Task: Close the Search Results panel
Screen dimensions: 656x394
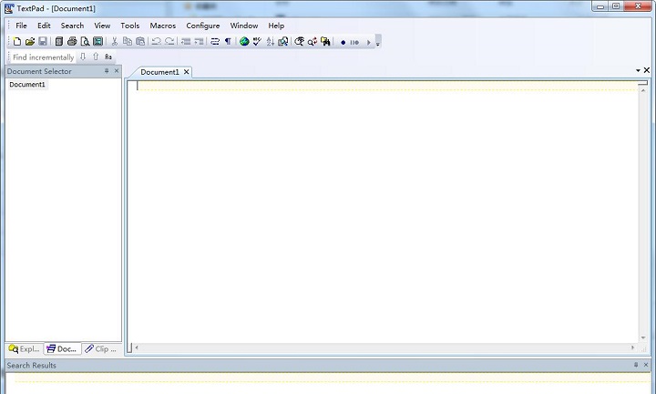Action: [x=646, y=365]
